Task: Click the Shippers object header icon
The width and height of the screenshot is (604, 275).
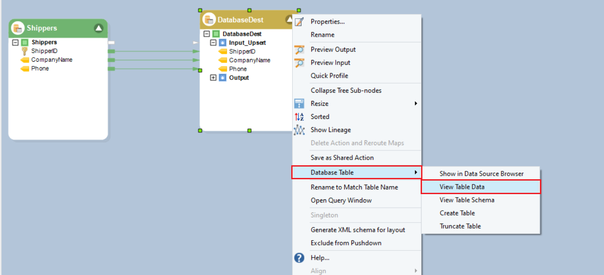Action: tap(18, 28)
